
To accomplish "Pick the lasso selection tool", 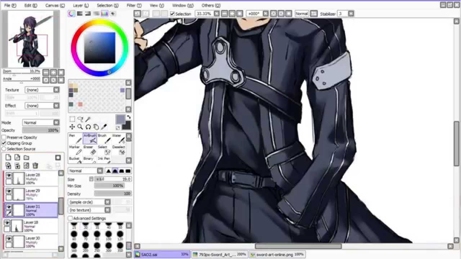I will [80, 119].
